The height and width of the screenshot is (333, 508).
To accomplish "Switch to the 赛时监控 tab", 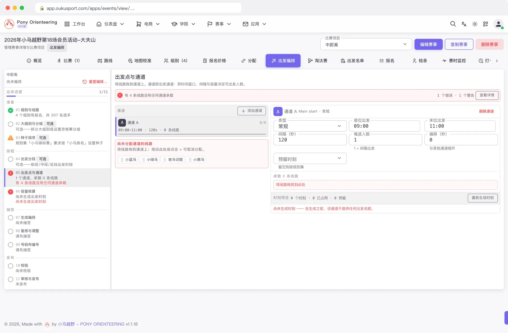I will pyautogui.click(x=454, y=61).
